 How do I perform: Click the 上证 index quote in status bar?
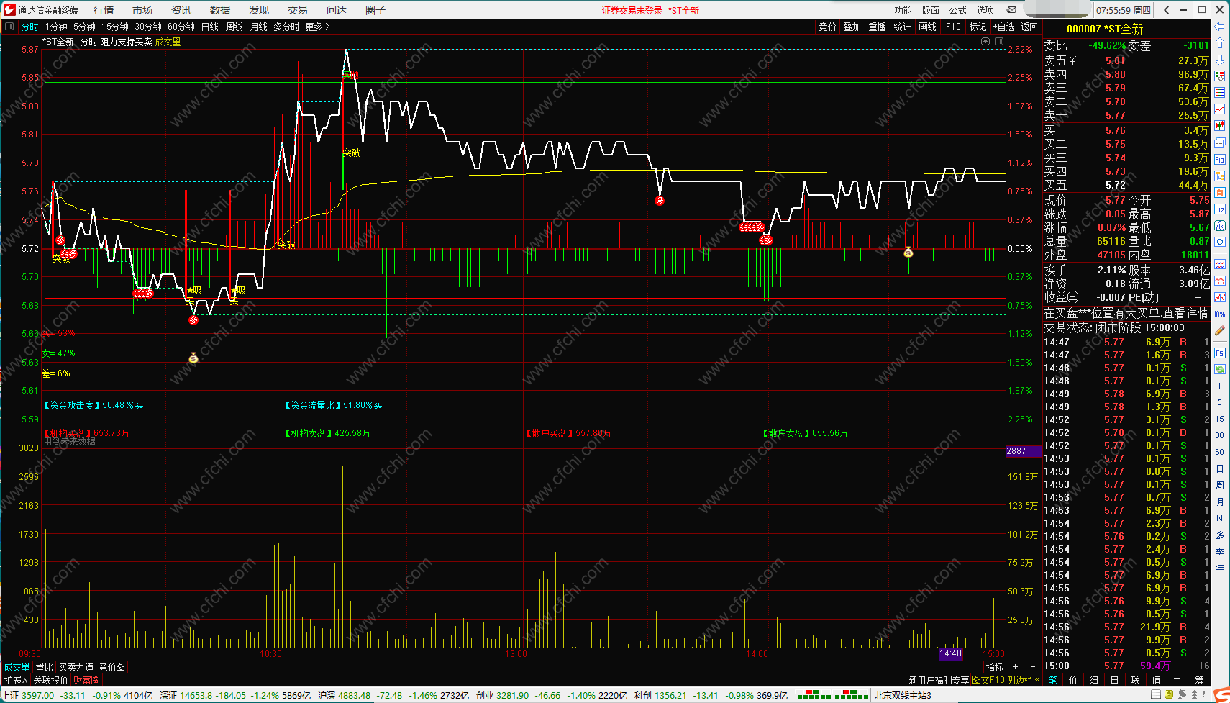(78, 695)
